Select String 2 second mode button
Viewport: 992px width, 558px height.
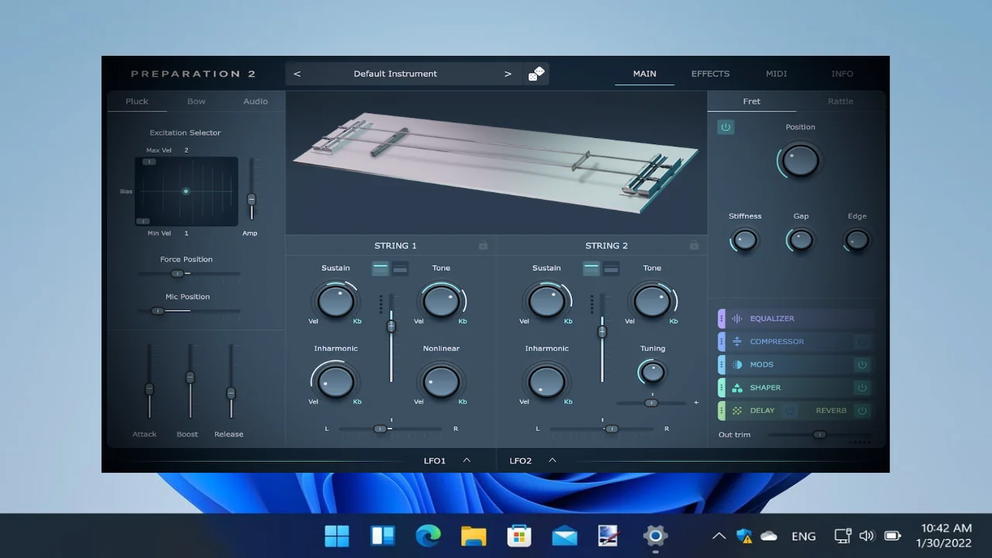[x=611, y=268]
